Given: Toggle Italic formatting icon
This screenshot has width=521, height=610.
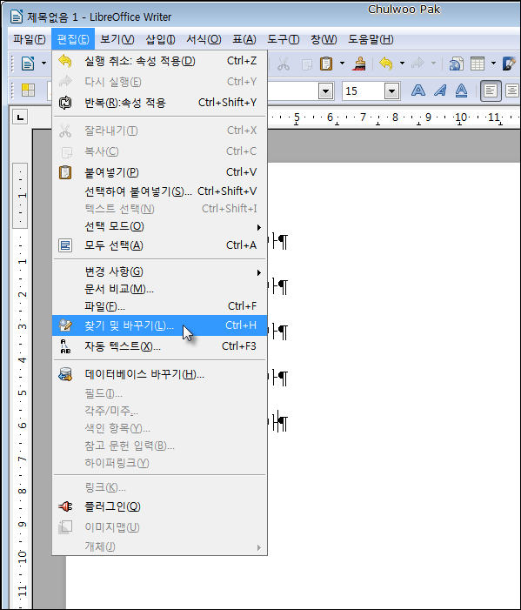Looking at the screenshot, I should (x=440, y=90).
